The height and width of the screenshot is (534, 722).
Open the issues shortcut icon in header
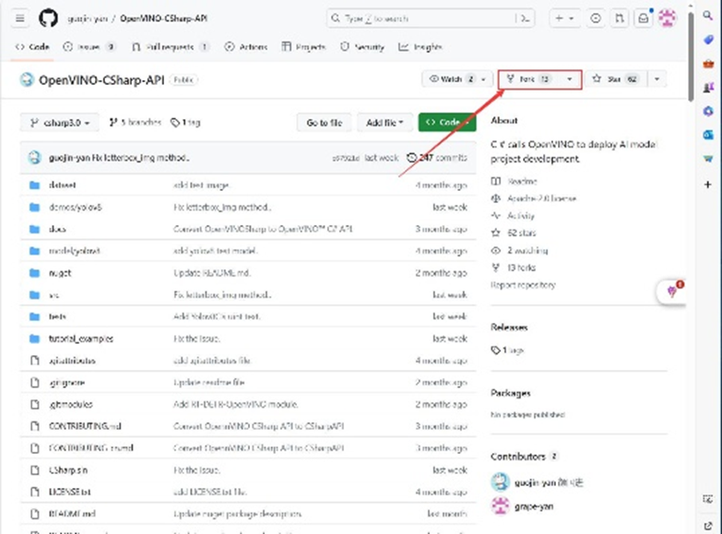point(596,18)
